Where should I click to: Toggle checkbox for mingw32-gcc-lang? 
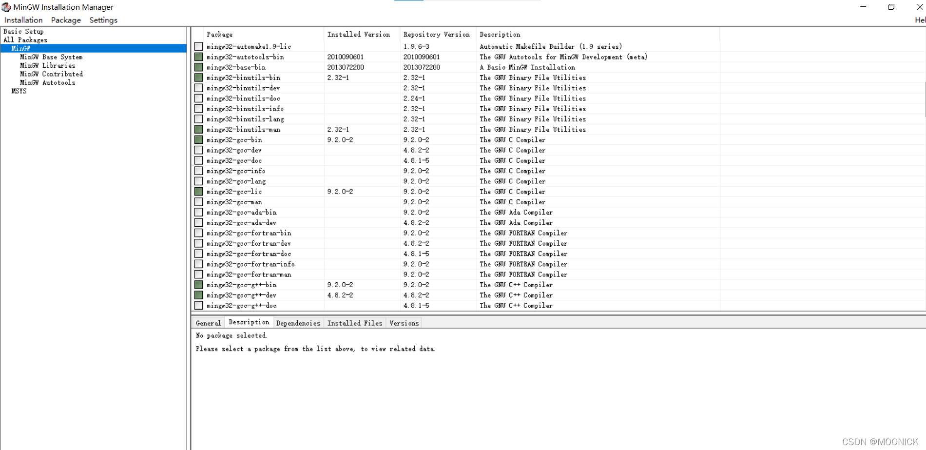[x=198, y=181]
